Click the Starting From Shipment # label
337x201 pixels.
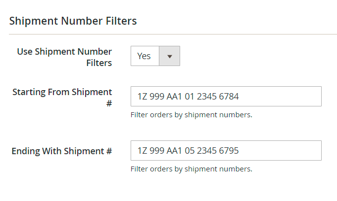pyautogui.click(x=62, y=92)
